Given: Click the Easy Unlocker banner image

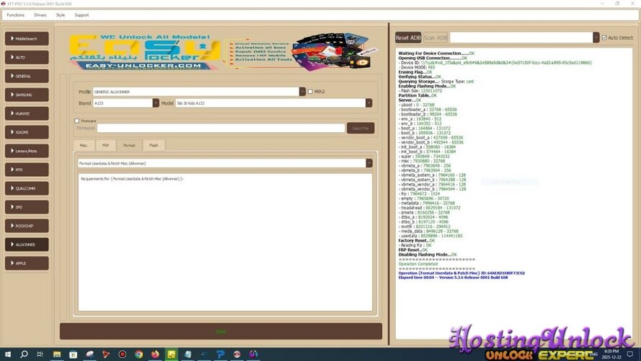Looking at the screenshot, I should click(x=223, y=51).
